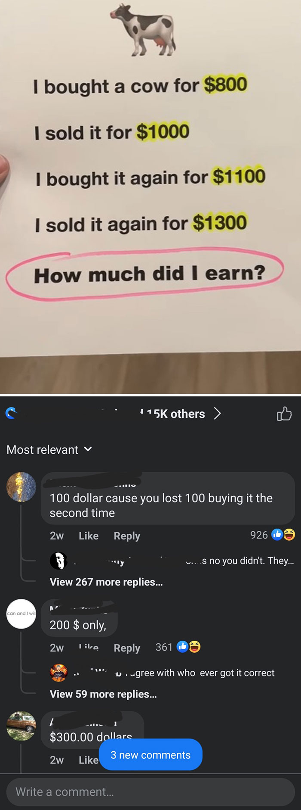301x810 pixels.
Task: Focus the Write a comment field
Action: (150, 792)
